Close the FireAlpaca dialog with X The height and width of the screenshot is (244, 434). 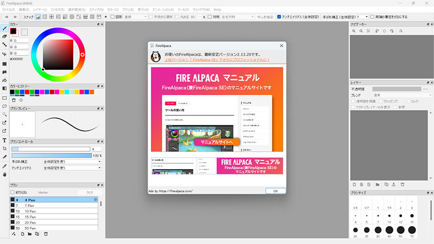click(x=282, y=46)
